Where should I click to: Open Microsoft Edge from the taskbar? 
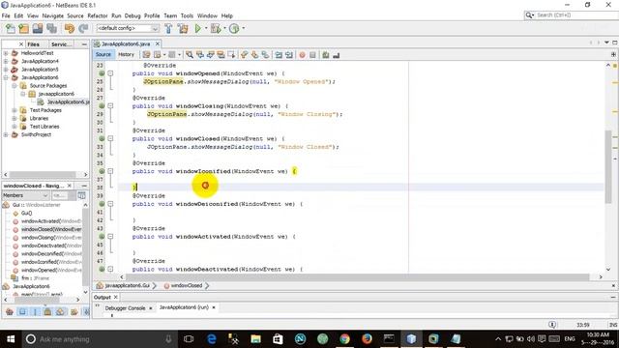tap(212, 339)
